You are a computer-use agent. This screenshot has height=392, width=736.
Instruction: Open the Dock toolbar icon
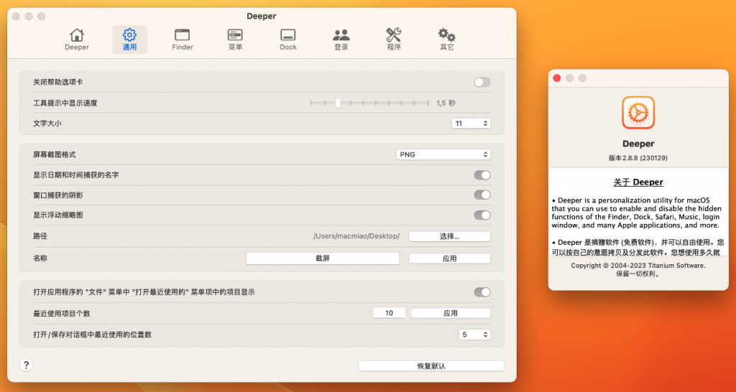pos(287,35)
